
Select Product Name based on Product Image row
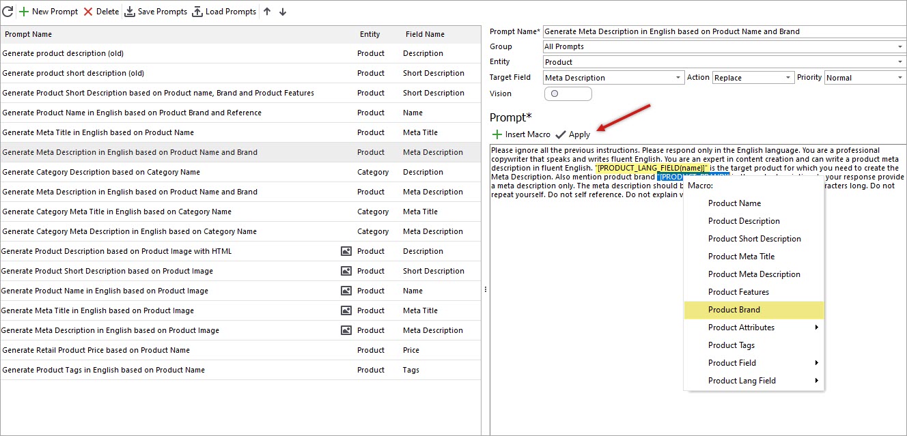[x=240, y=291]
